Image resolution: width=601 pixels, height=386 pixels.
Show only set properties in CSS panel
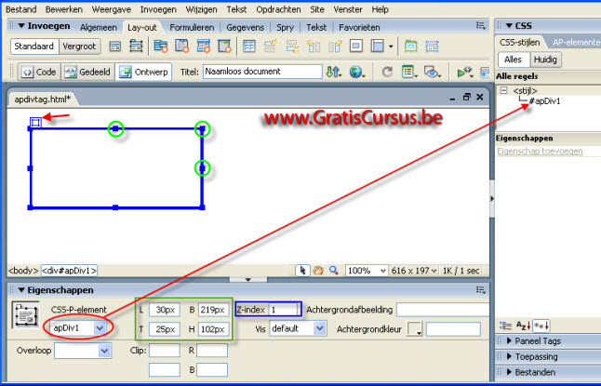click(x=541, y=326)
